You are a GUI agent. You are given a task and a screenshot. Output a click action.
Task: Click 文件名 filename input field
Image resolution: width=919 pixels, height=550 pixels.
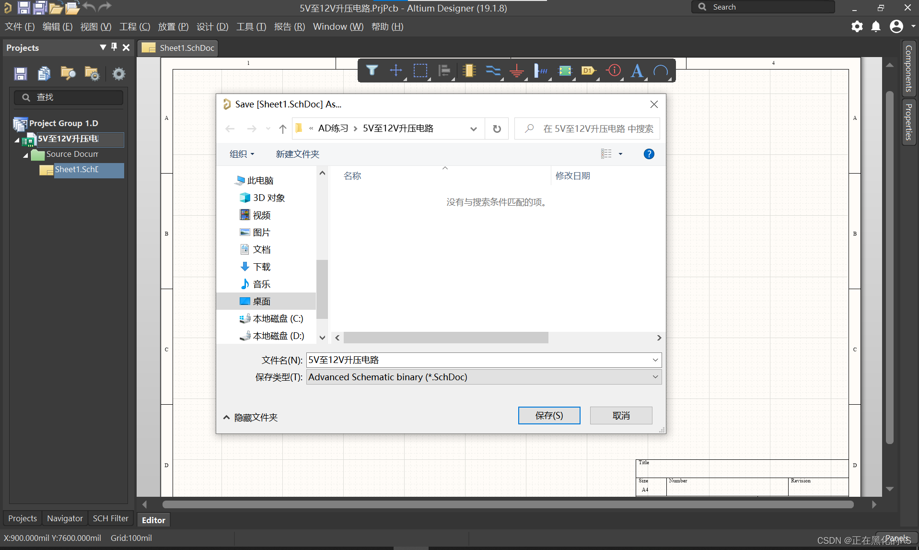[479, 360]
